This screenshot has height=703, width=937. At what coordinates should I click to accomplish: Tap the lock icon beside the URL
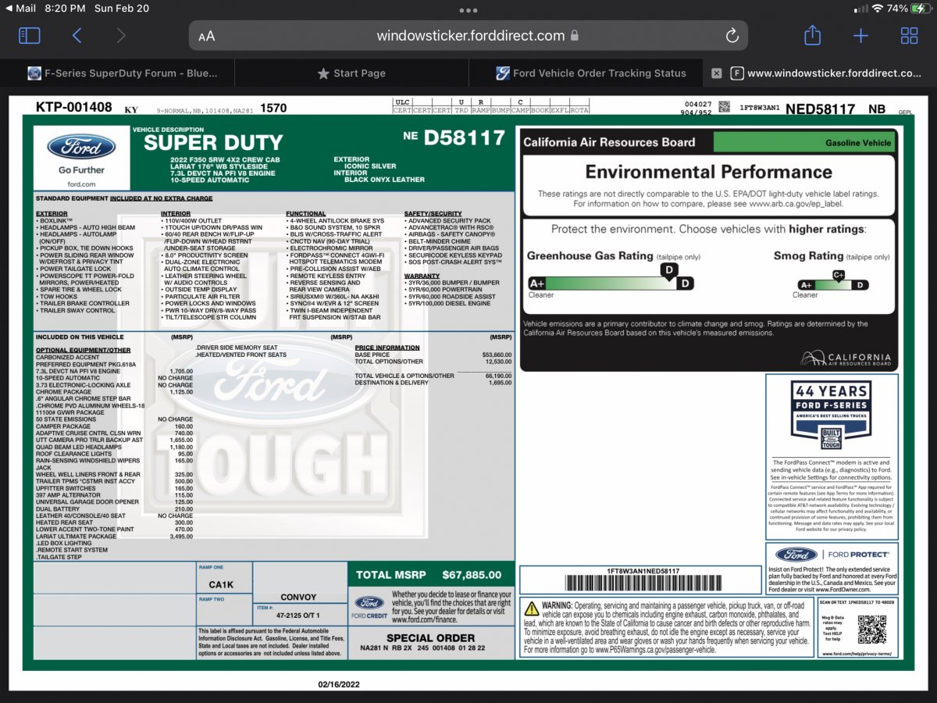click(575, 36)
